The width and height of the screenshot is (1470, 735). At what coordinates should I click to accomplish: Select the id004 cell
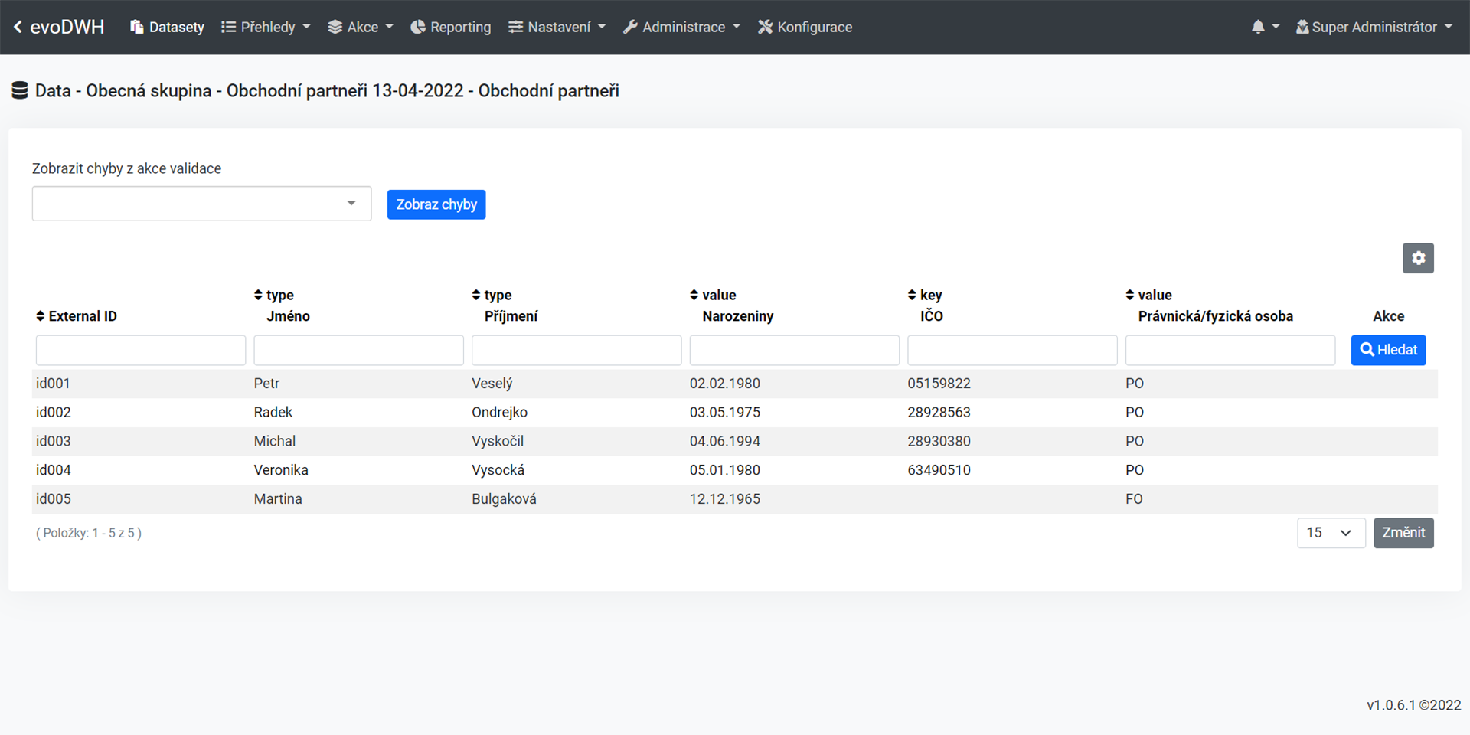pos(53,470)
